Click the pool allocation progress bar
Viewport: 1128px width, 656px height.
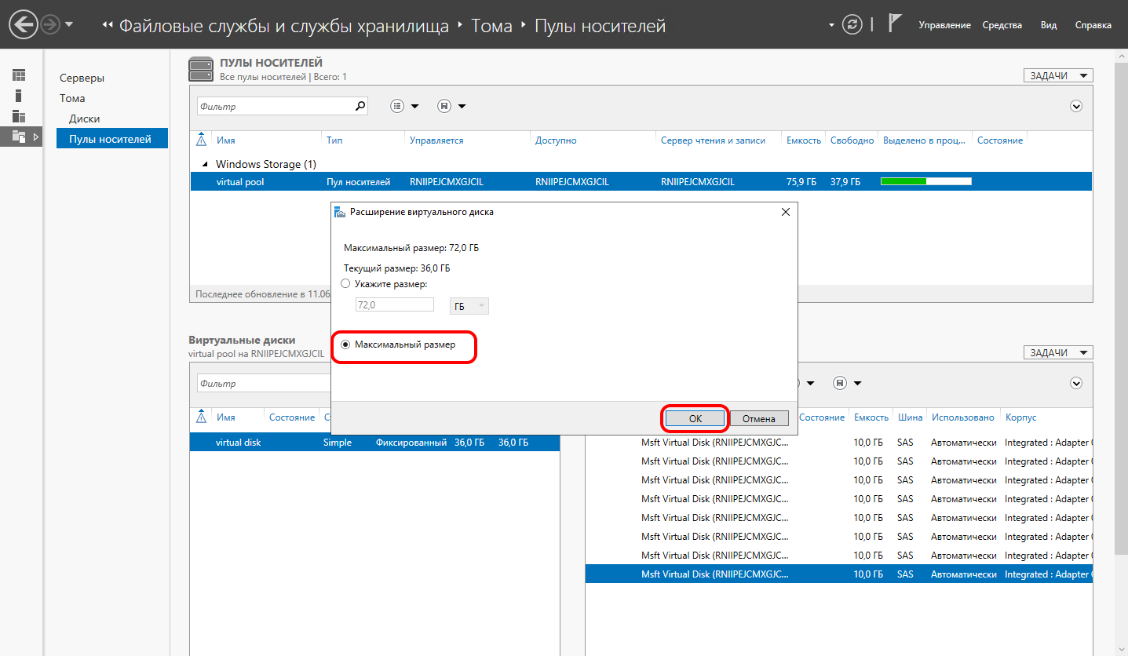(x=925, y=182)
